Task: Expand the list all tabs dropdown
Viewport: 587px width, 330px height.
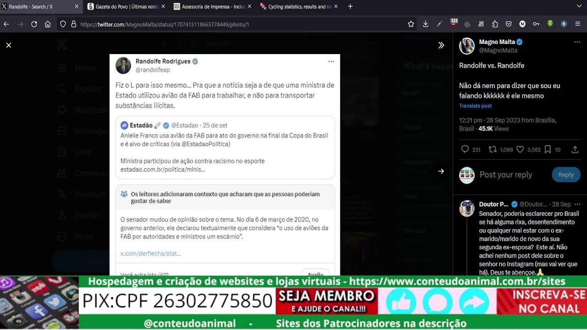Action: [x=579, y=6]
